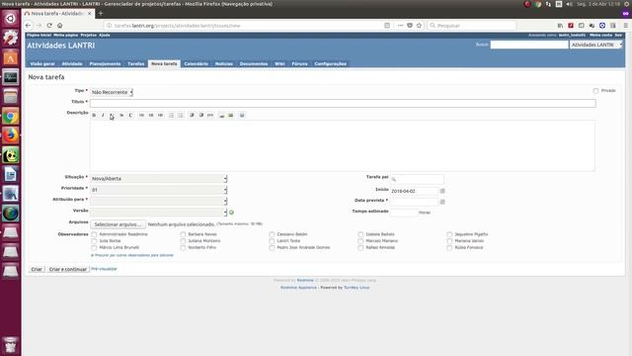The image size is (632, 356).
Task: Open Tipo dropdown Não Recorrente
Action: point(112,92)
